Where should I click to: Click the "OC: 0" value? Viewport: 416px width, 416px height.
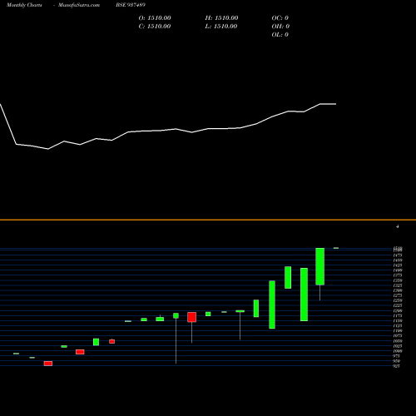280,18
